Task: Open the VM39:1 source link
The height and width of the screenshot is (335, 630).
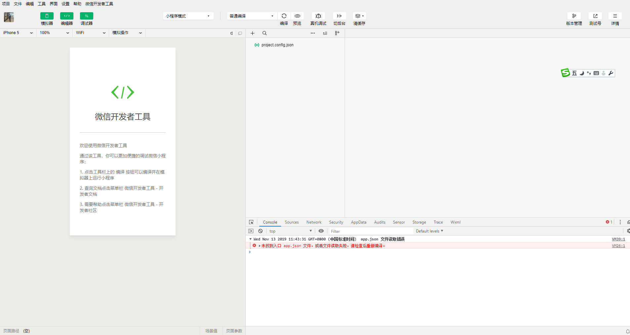Action: [618, 239]
